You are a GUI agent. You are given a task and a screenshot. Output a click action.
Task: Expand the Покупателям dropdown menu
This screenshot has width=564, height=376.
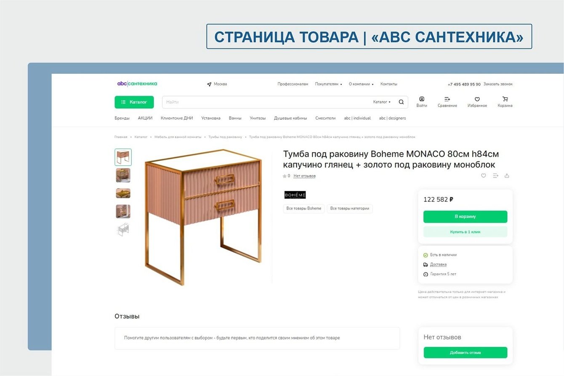328,84
